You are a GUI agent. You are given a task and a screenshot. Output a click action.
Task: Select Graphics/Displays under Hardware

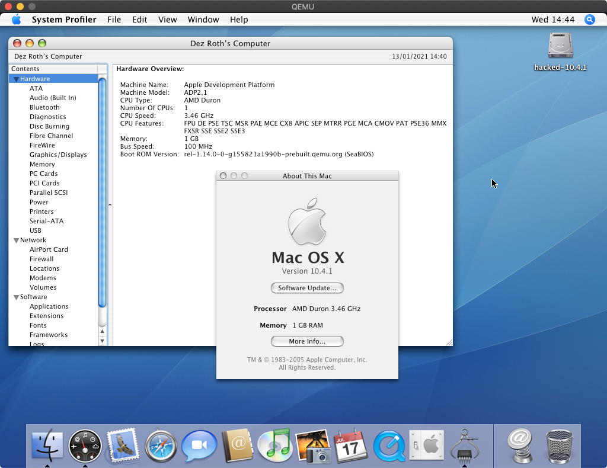click(x=58, y=155)
